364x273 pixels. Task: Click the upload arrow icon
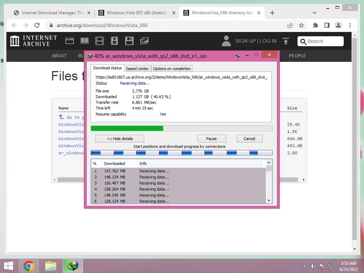click(x=286, y=41)
